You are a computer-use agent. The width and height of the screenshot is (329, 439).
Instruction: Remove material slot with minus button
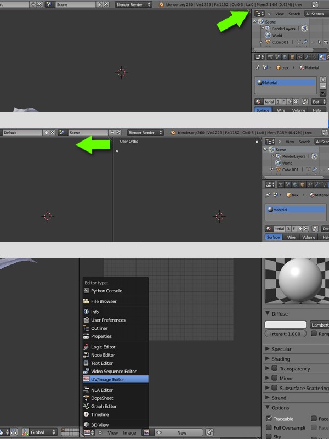[323, 86]
